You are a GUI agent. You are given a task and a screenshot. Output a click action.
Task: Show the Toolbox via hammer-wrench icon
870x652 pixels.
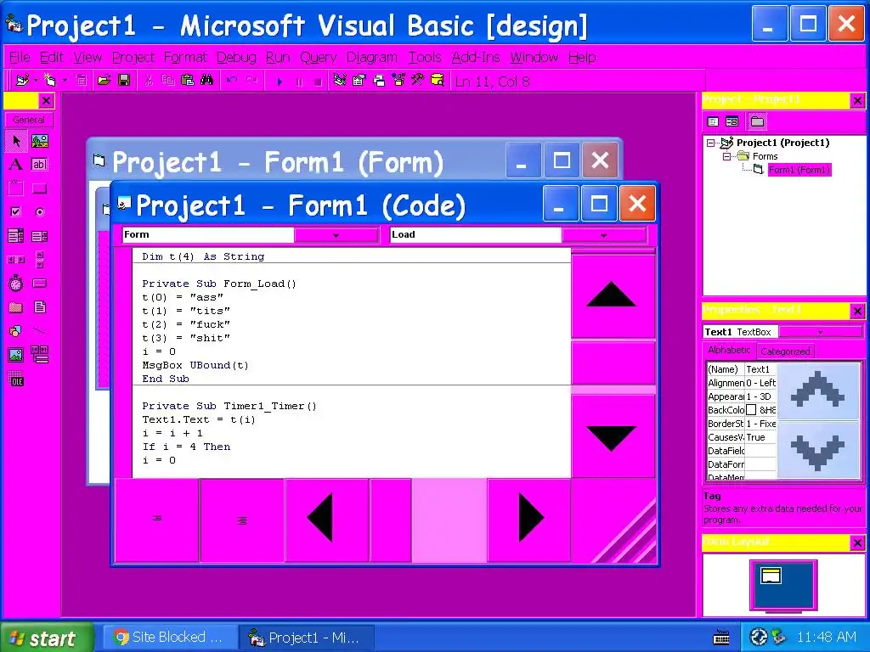click(x=418, y=81)
